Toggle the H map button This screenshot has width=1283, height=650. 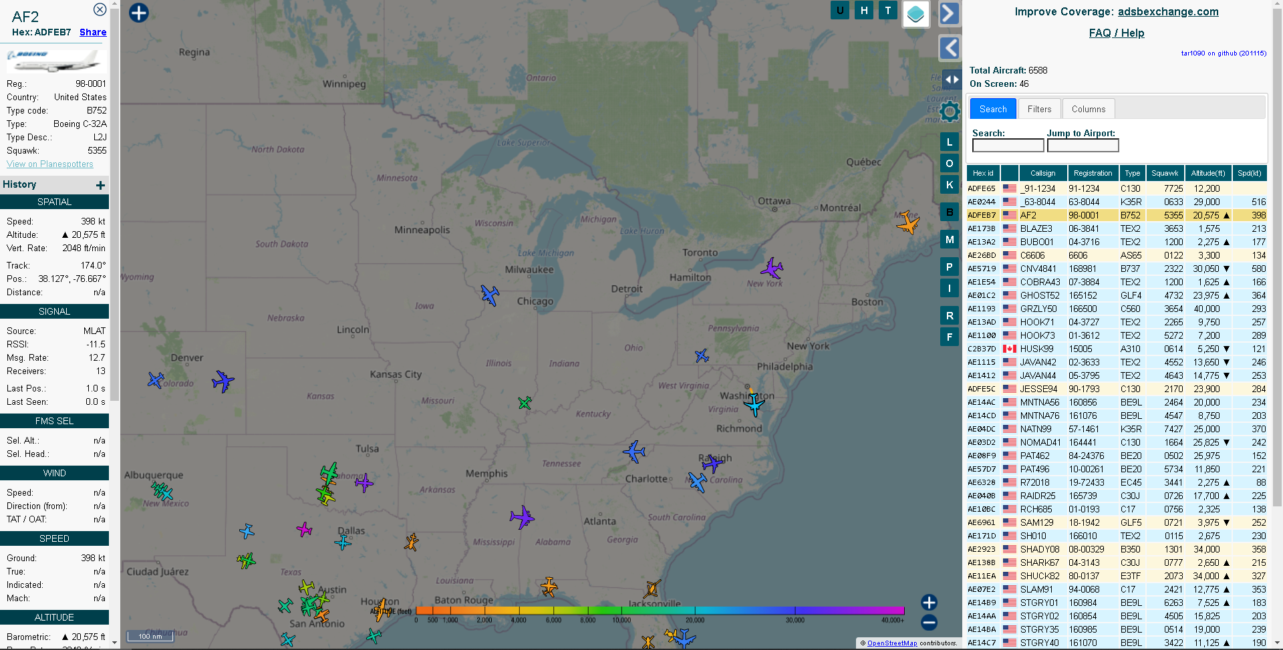pos(864,10)
